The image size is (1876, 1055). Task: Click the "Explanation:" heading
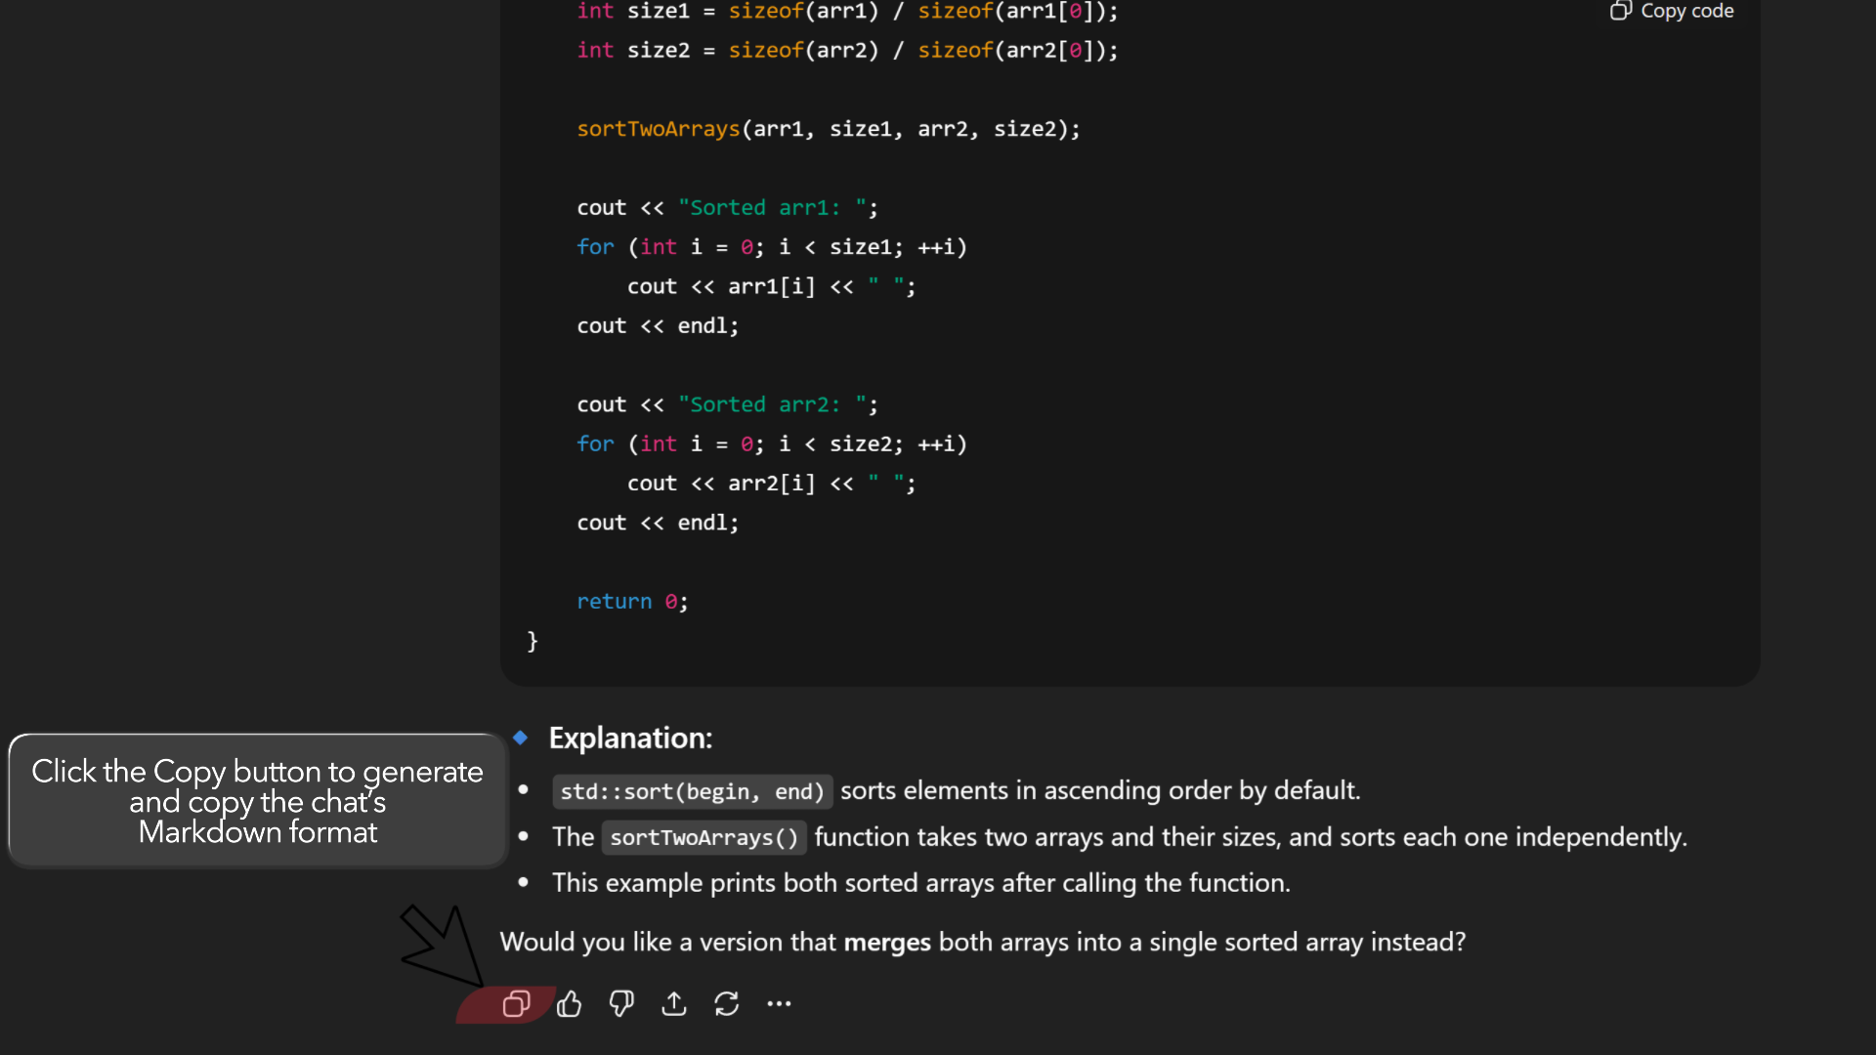(x=630, y=738)
